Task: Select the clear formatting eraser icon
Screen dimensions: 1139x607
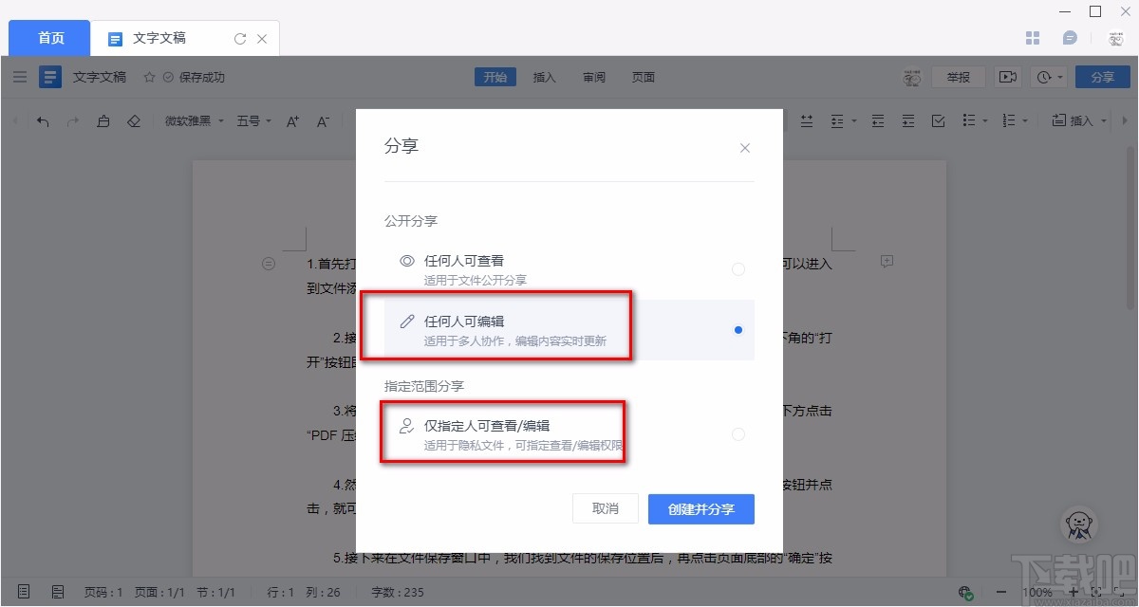Action: pos(134,120)
